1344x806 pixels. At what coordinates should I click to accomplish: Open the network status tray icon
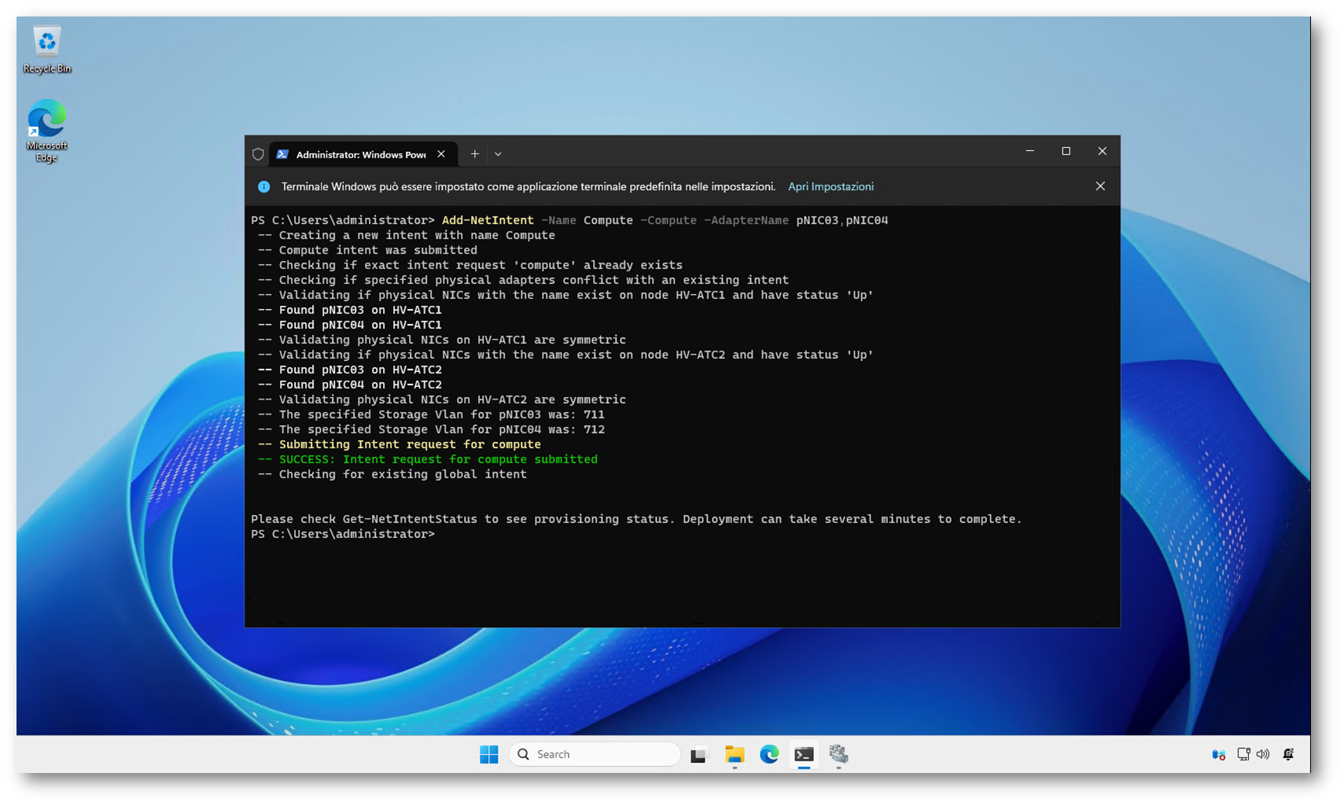1243,754
